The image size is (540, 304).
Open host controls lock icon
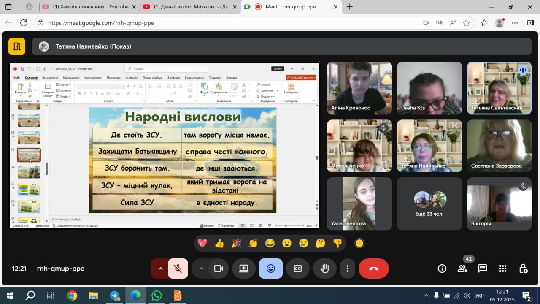point(523,269)
